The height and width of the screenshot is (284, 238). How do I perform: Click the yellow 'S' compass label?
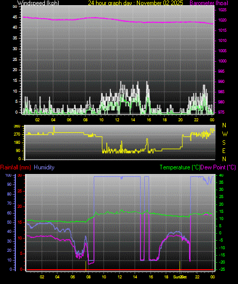click(224, 143)
